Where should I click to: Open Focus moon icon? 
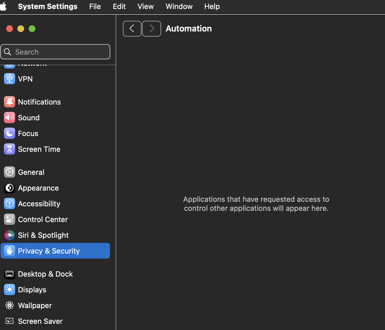click(10, 134)
